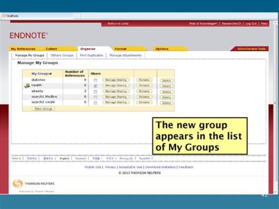Screen dimensions: 279x209
Task: Click the Health group name
Action: (x=37, y=85)
